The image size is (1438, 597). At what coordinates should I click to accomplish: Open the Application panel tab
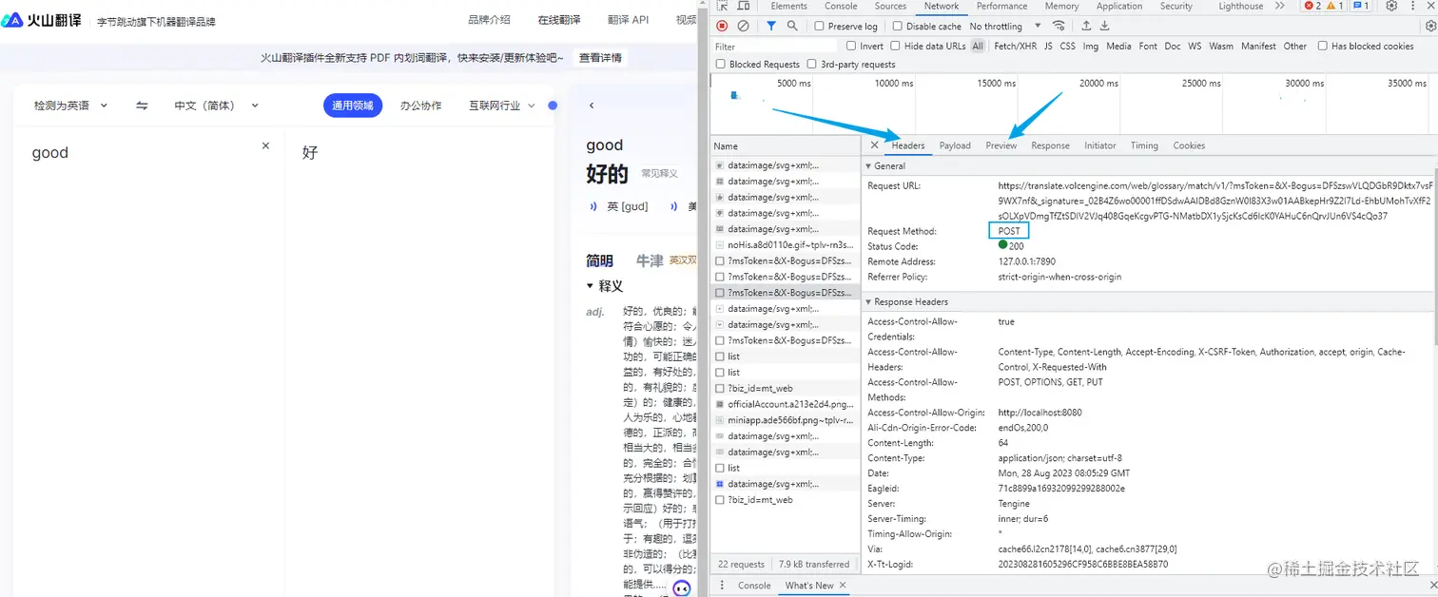1119,6
